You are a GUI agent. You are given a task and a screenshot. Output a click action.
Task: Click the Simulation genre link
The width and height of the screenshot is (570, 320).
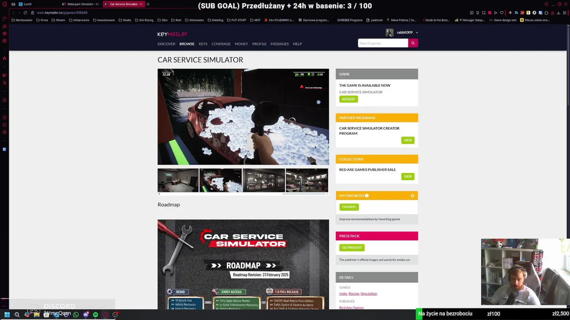[x=369, y=294]
